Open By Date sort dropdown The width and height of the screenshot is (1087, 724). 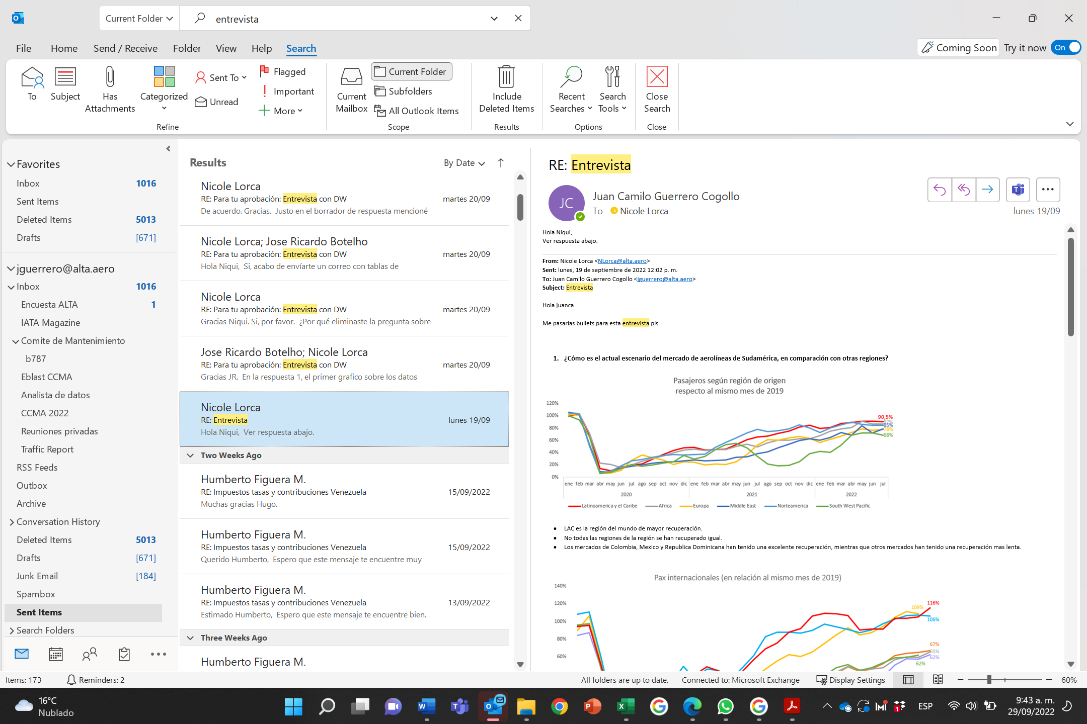tap(464, 163)
